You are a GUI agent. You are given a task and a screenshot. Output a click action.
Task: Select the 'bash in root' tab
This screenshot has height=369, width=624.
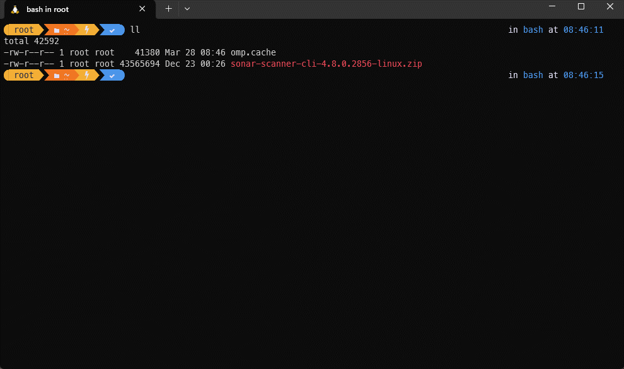point(79,9)
